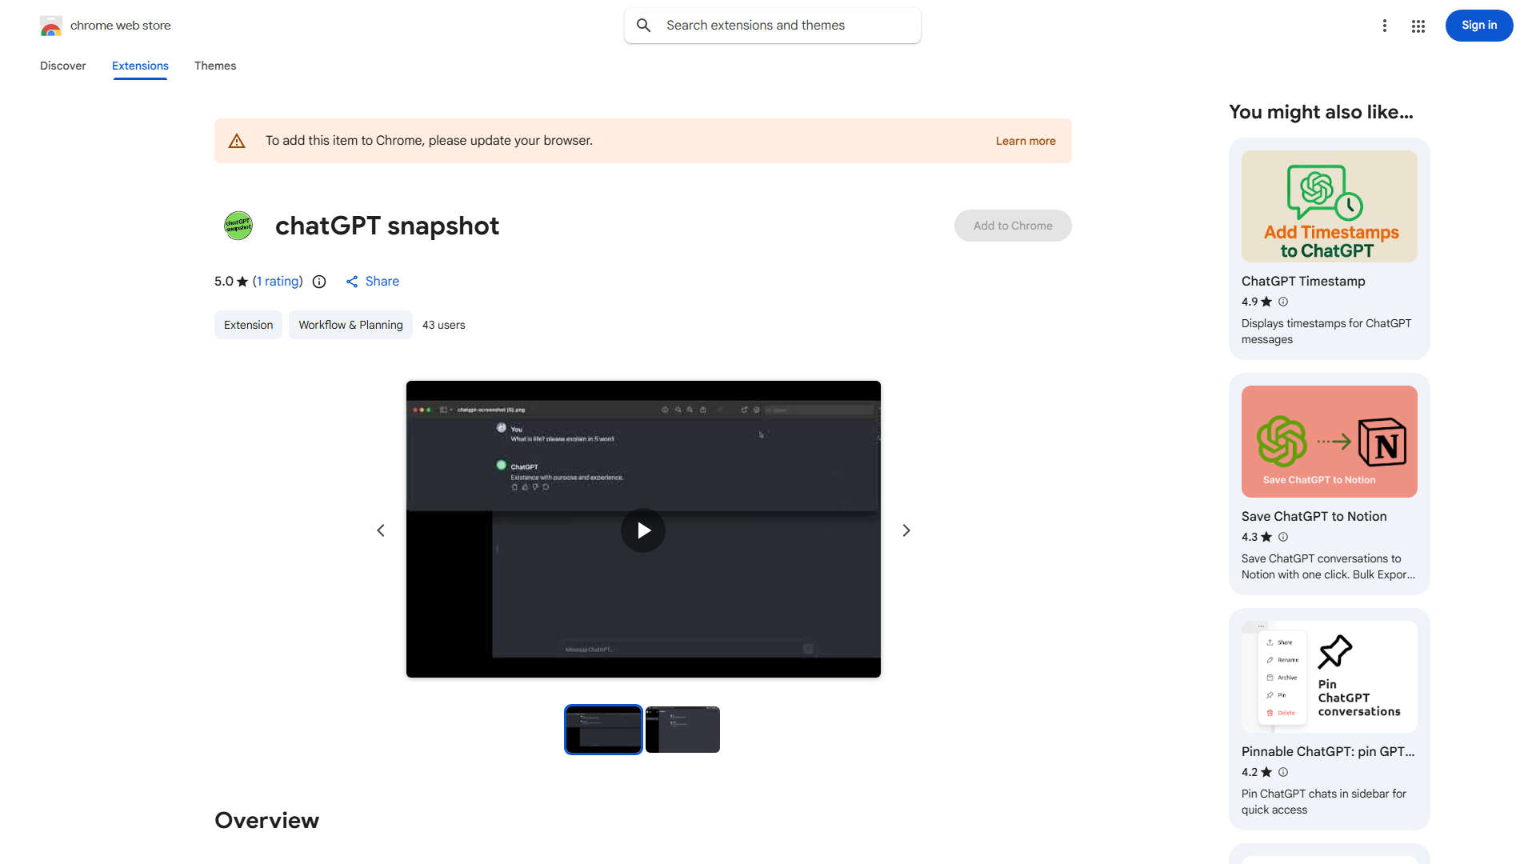
Task: Show the next media preview
Action: pyautogui.click(x=906, y=530)
